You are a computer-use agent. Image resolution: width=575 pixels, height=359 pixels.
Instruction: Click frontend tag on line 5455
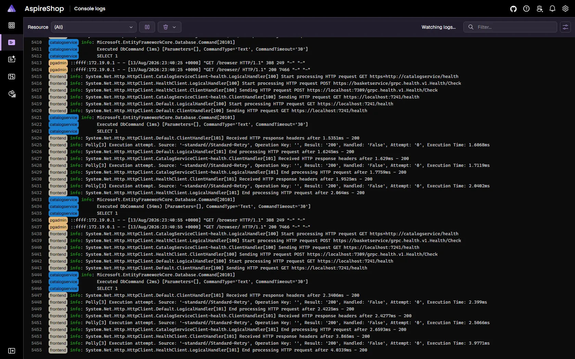pos(58,350)
